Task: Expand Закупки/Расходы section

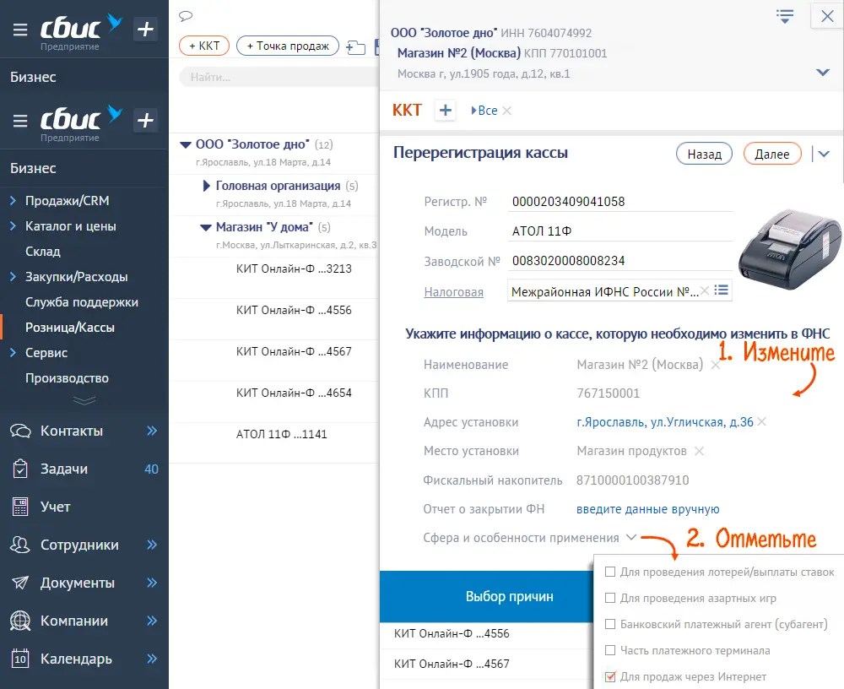Action: [13, 276]
